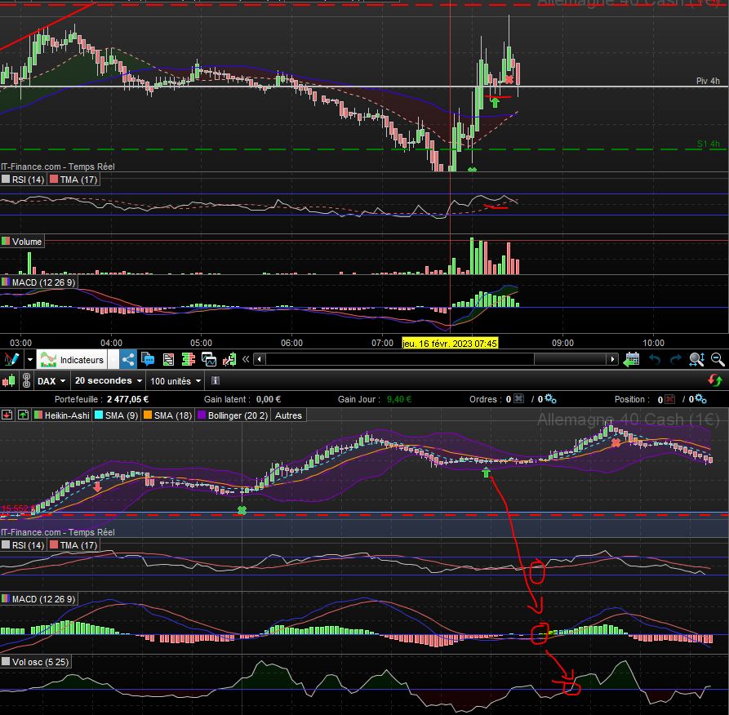
Task: Click the Piv 4h level label
Action: point(708,81)
